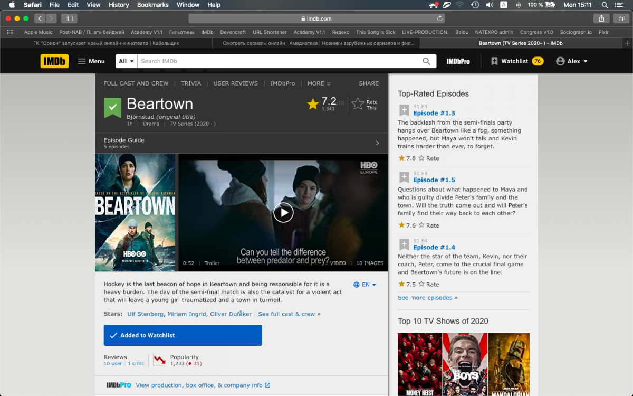Open the EN language dropdown
The width and height of the screenshot is (633, 396).
click(x=365, y=285)
